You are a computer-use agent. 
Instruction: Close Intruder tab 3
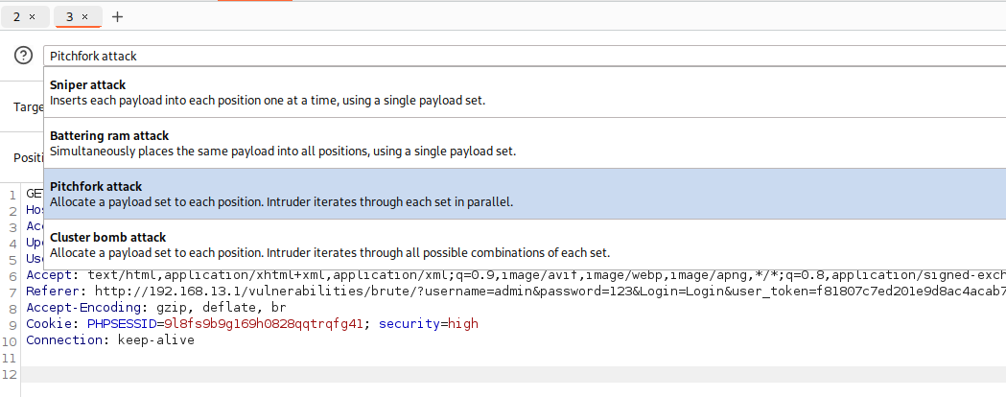click(84, 17)
